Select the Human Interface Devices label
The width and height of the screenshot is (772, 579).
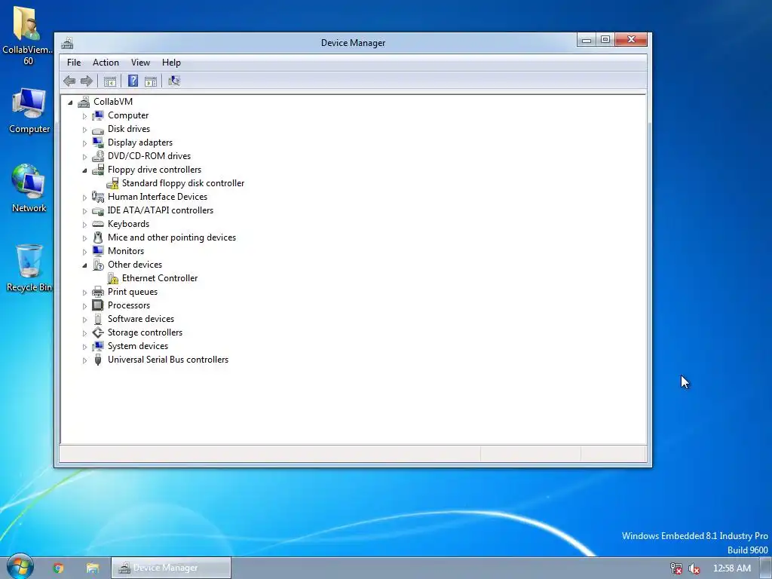(x=157, y=197)
